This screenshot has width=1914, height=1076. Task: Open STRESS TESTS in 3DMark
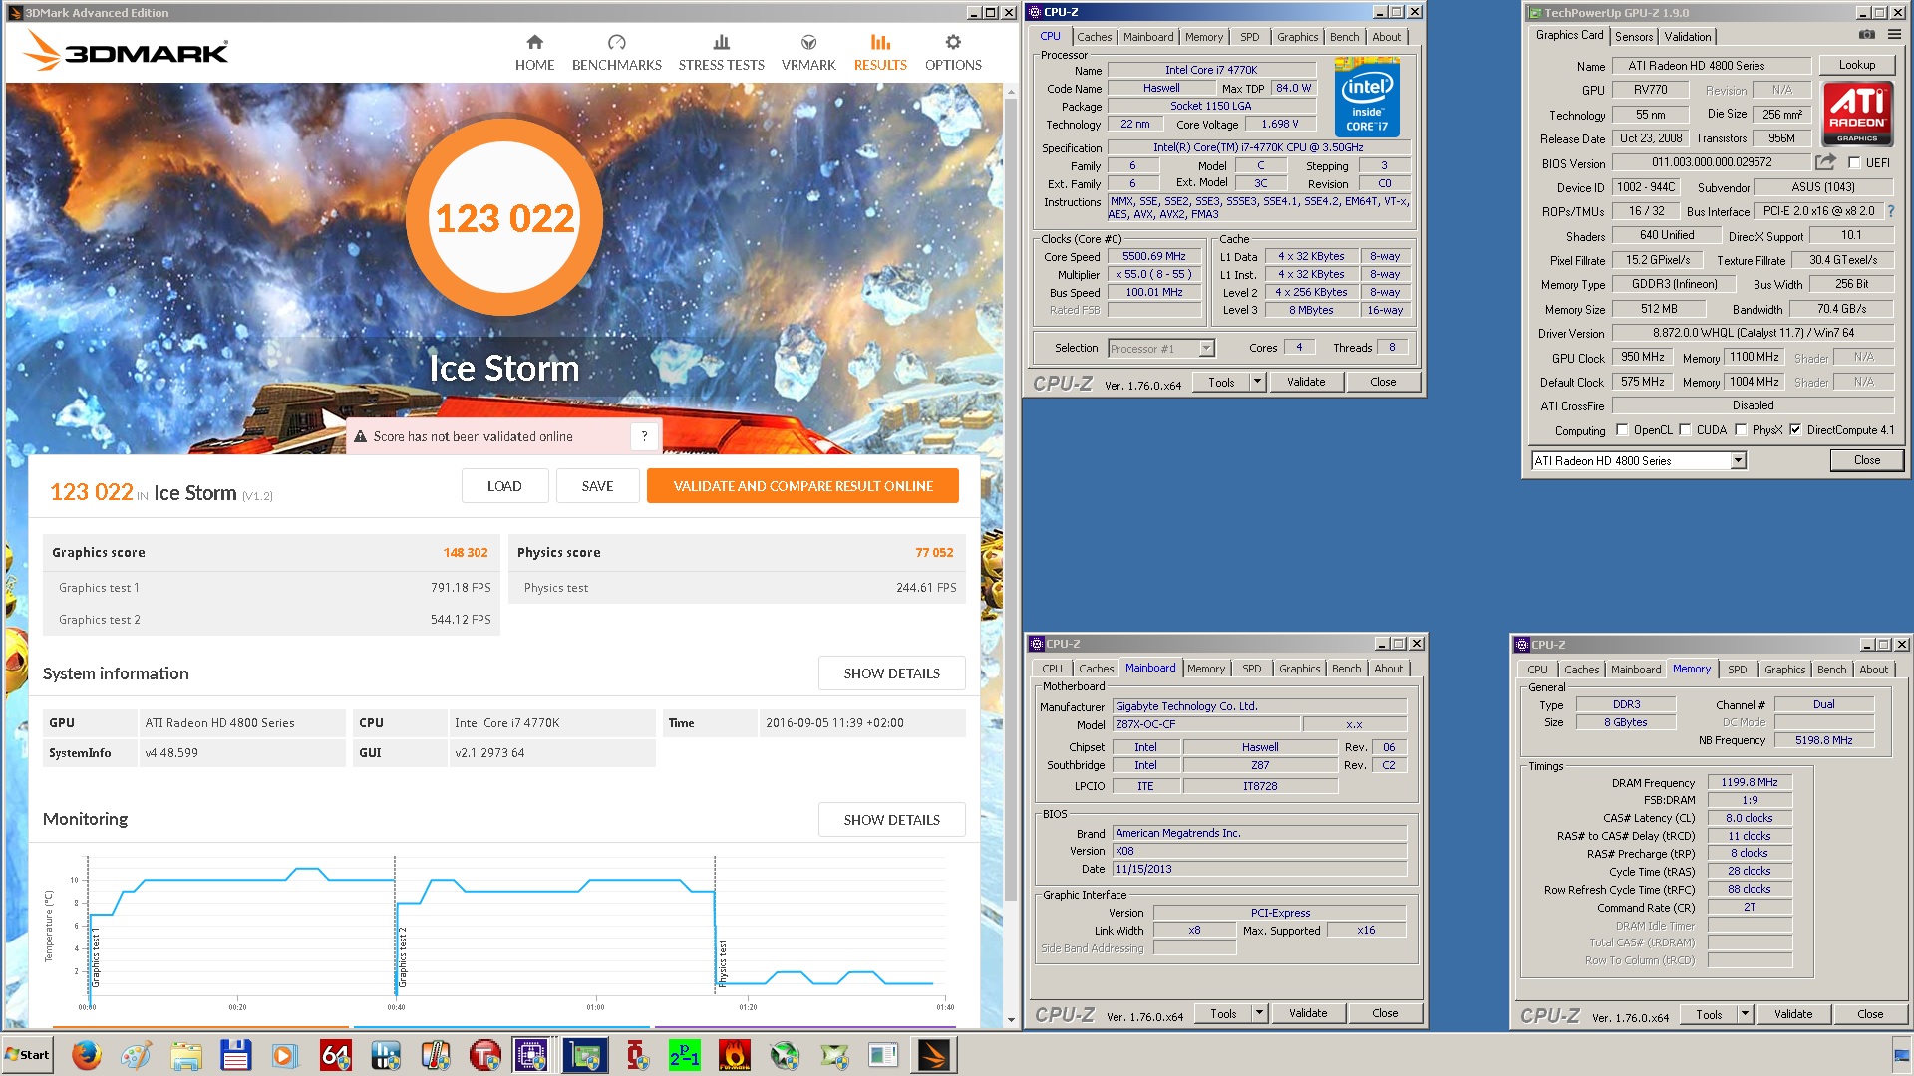pos(721,53)
